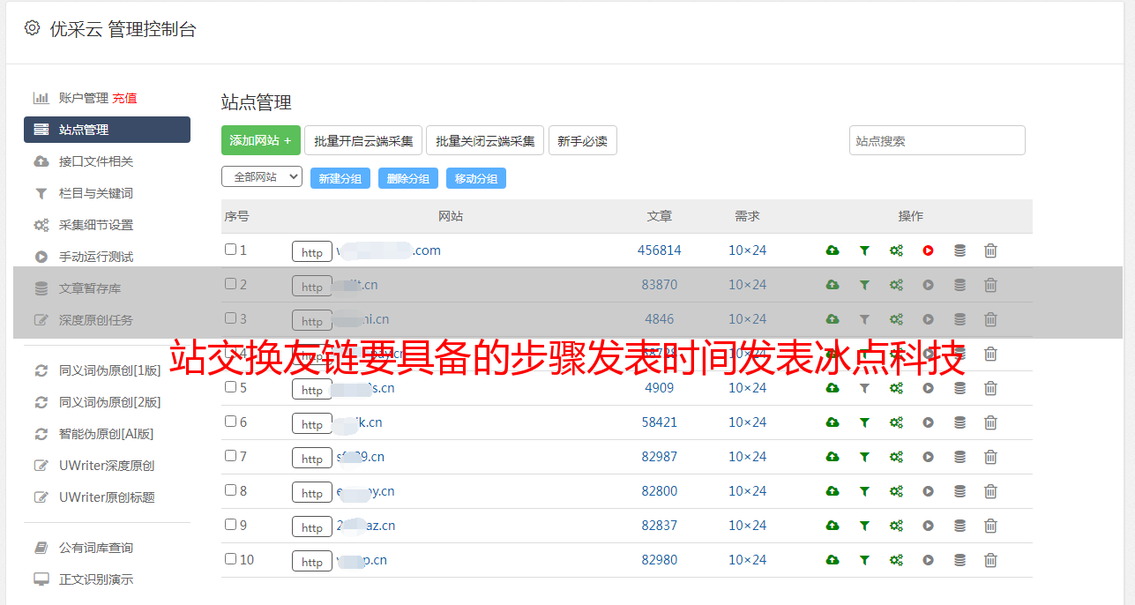Viewport: 1135px width, 605px height.
Task: Click play icon in row 8 (82800 articles)
Action: pyautogui.click(x=928, y=491)
